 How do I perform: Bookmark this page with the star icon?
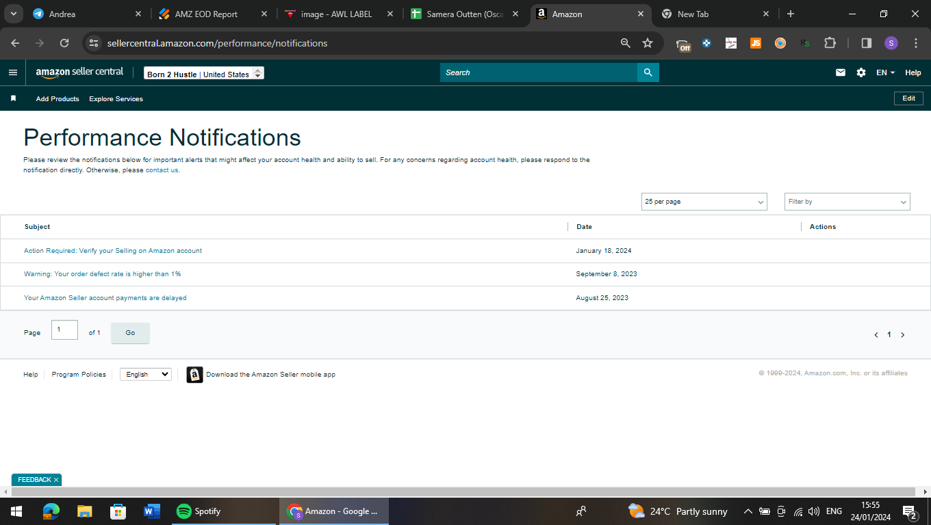point(648,43)
